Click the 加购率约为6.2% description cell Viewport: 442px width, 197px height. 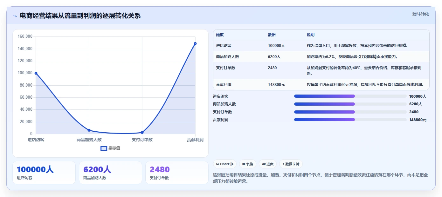pos(367,57)
